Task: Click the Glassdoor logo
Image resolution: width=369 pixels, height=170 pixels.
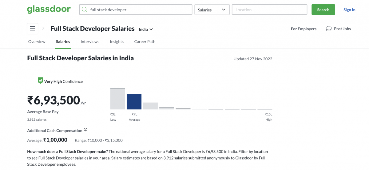Action: click(49, 9)
